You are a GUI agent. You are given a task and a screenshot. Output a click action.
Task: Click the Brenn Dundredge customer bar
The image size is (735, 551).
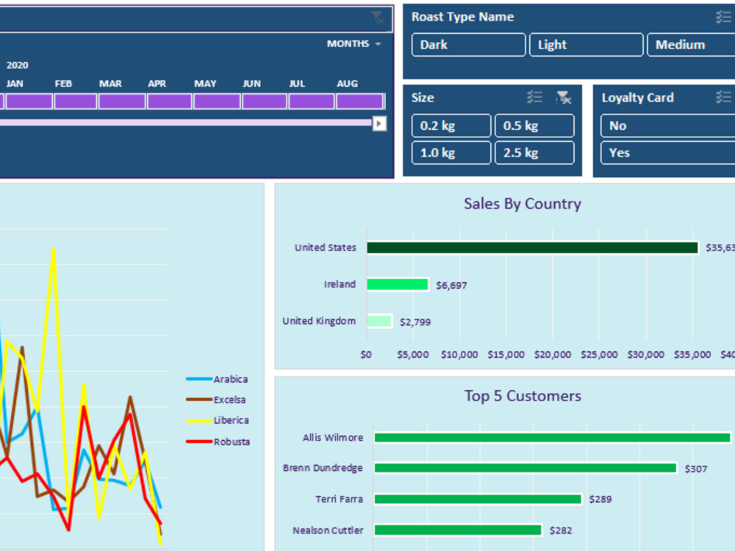526,468
